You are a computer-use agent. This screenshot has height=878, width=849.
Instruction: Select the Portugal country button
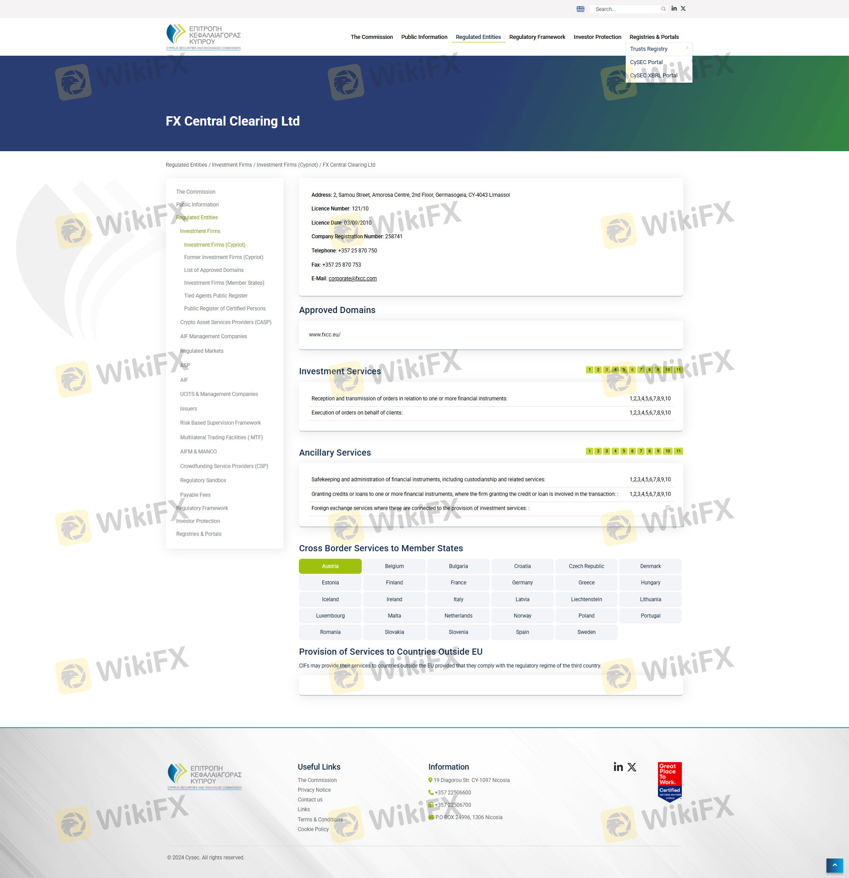[x=650, y=616]
